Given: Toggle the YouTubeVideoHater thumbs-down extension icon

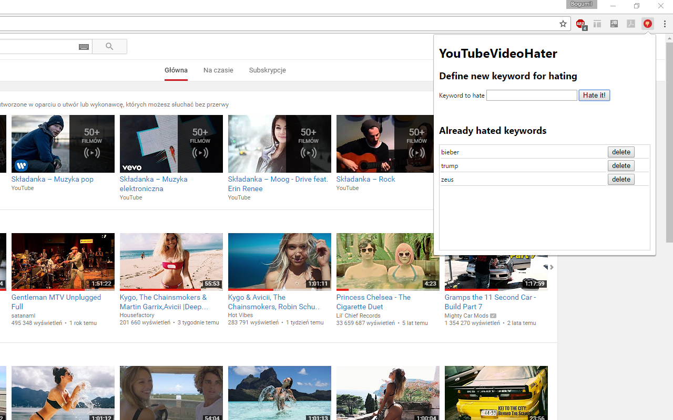Looking at the screenshot, I should tap(648, 24).
